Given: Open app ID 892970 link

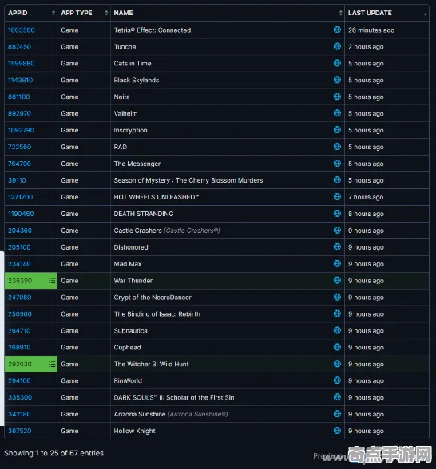Looking at the screenshot, I should (x=19, y=113).
